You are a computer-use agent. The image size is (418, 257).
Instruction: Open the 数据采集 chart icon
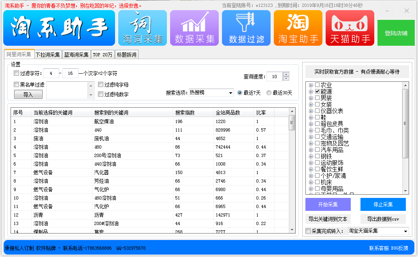click(x=194, y=28)
